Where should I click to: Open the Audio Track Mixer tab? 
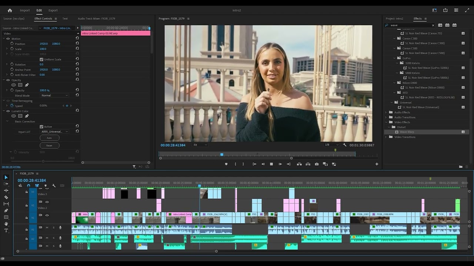pos(96,18)
